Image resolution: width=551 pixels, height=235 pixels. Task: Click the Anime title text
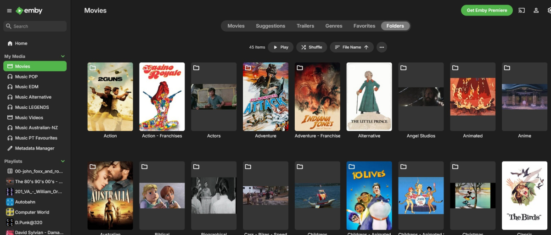pos(524,136)
